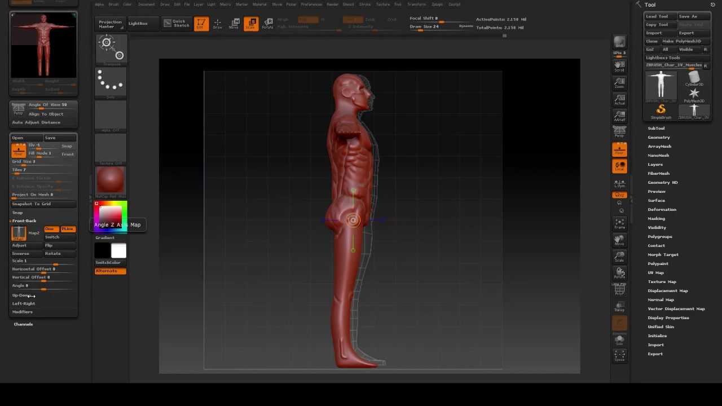The image size is (722, 406).
Task: Click the Load Tool button
Action: pyautogui.click(x=660, y=16)
